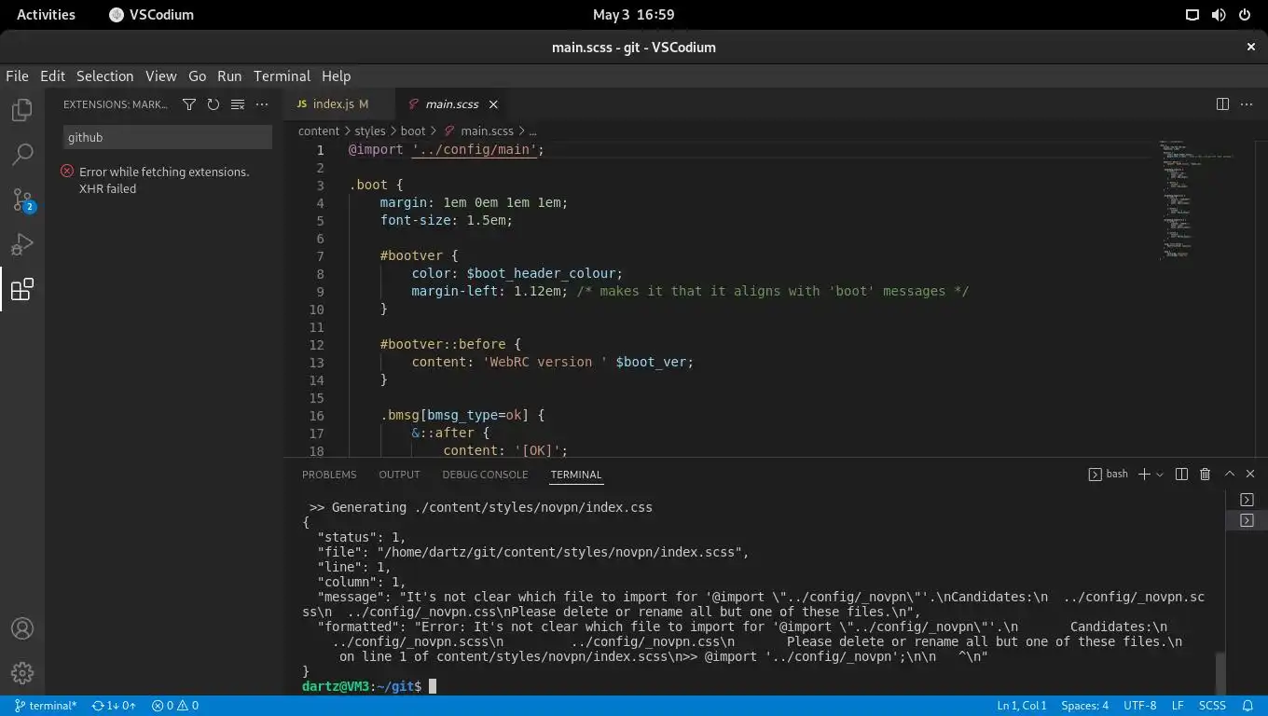Open the Edit menu
The width and height of the screenshot is (1268, 716).
(52, 76)
